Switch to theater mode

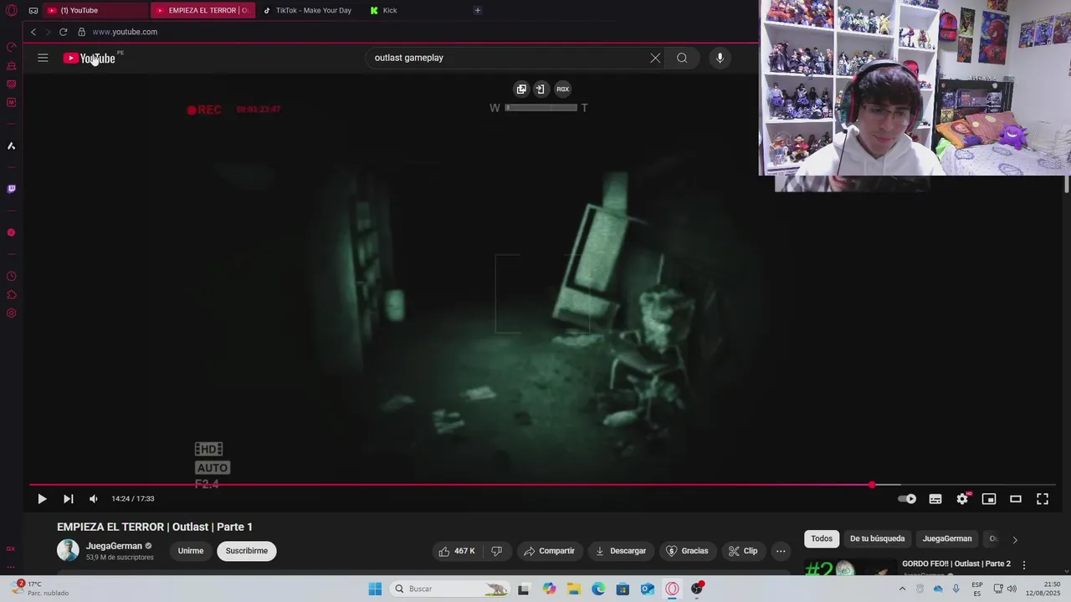pyautogui.click(x=1016, y=498)
